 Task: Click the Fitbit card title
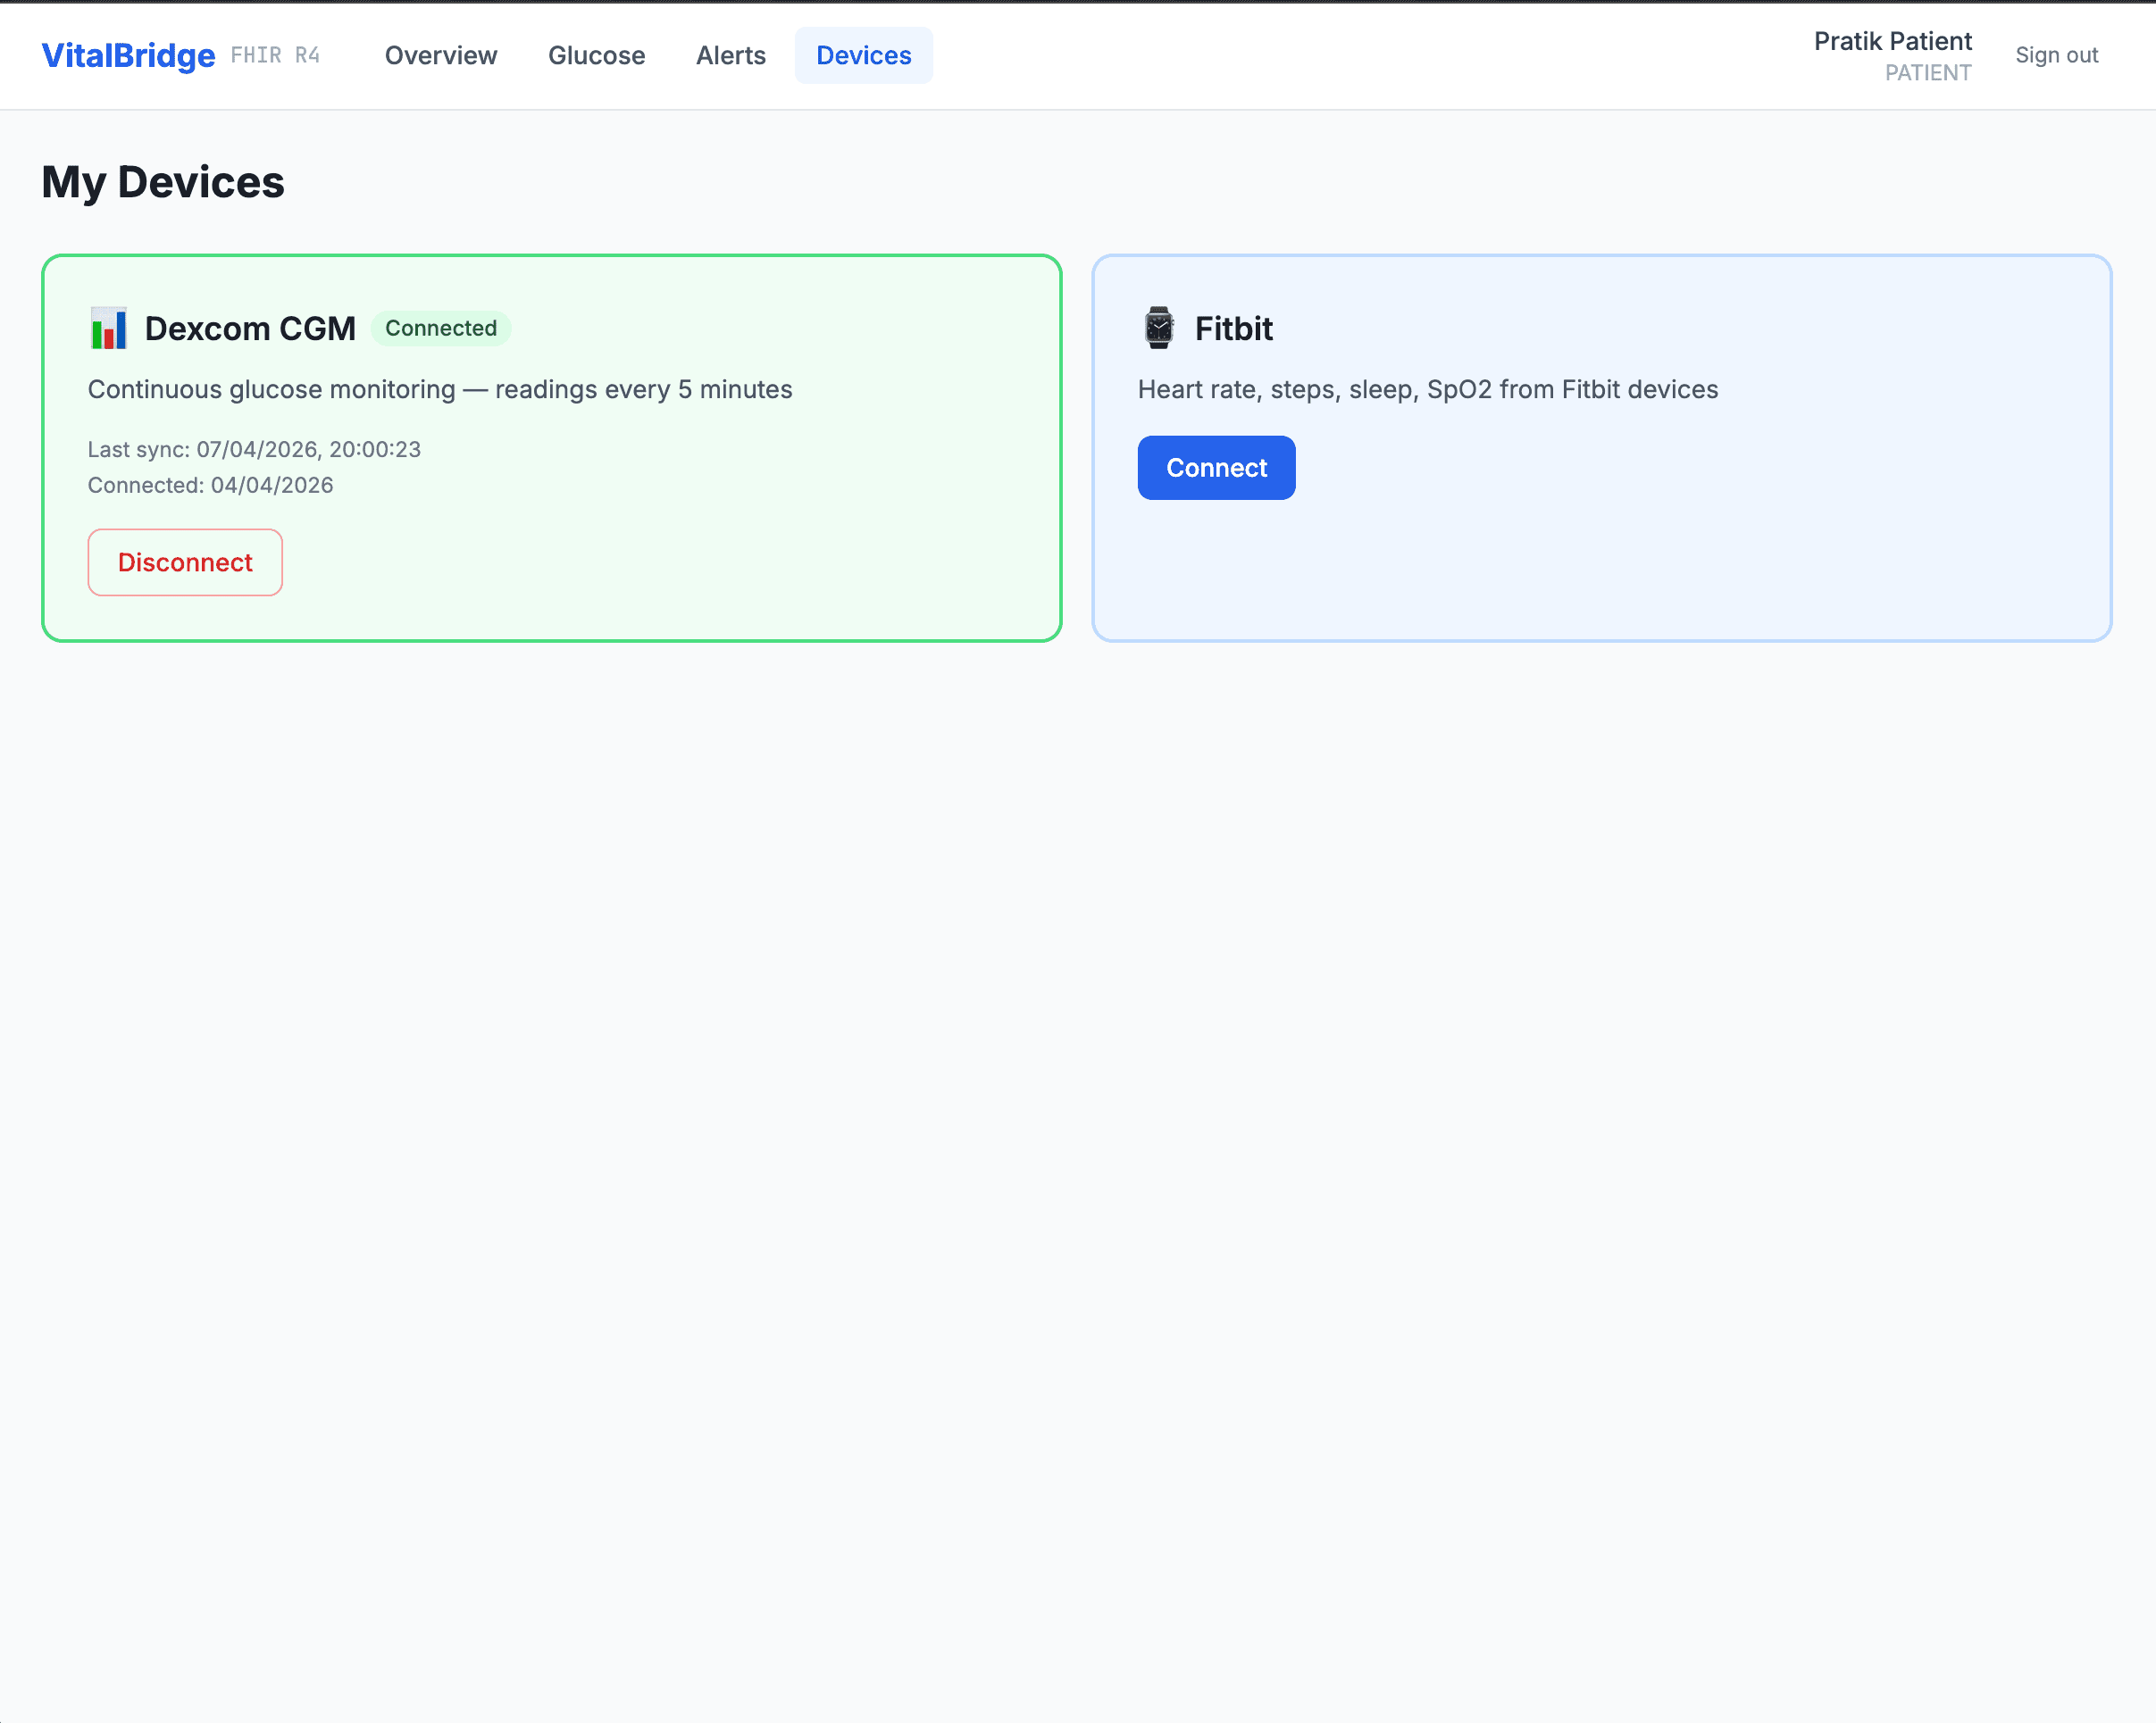(1233, 329)
